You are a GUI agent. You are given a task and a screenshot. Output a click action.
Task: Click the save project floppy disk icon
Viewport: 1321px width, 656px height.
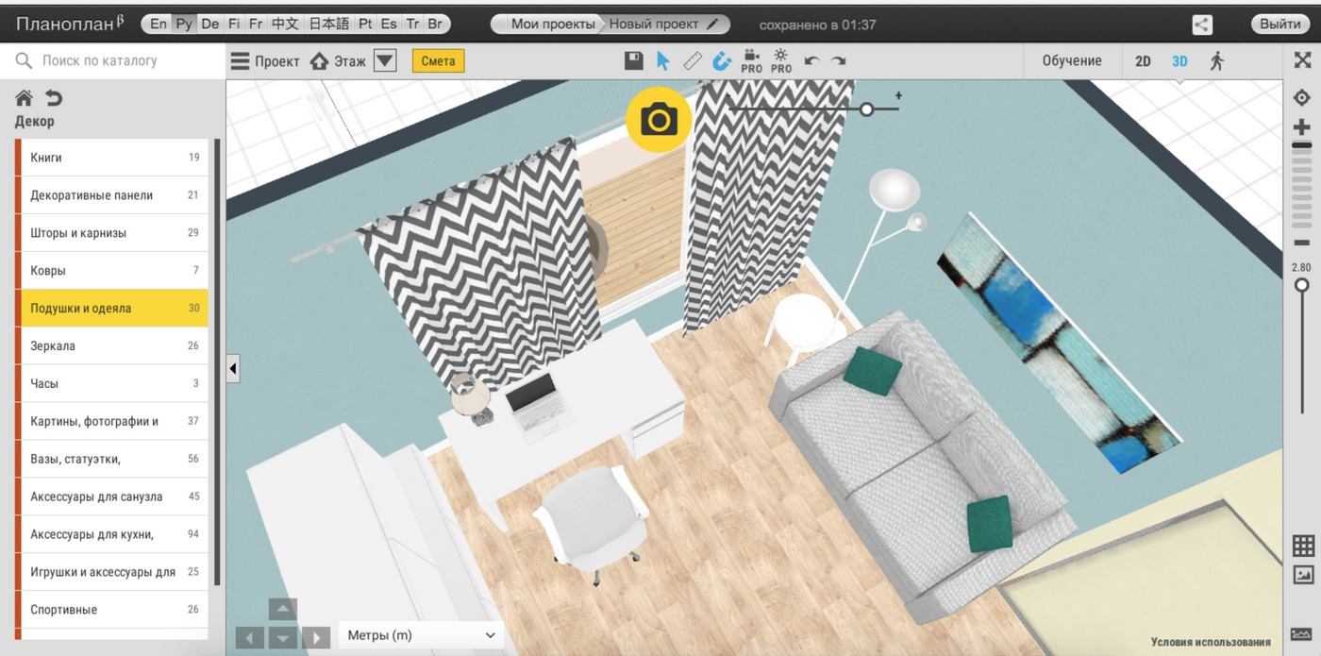[x=634, y=61]
